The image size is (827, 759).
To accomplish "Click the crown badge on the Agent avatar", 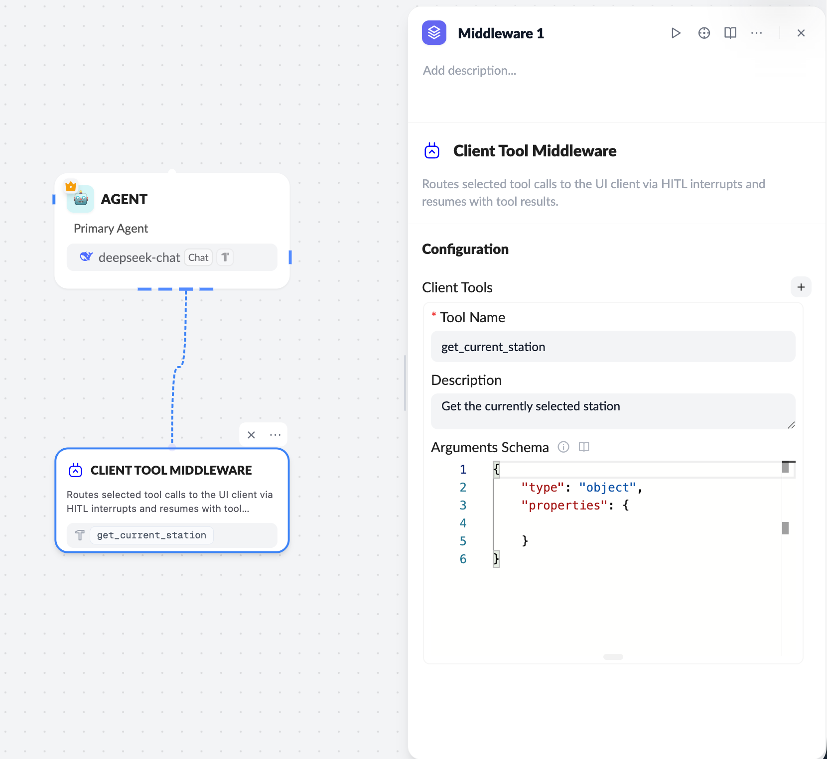I will (x=71, y=185).
